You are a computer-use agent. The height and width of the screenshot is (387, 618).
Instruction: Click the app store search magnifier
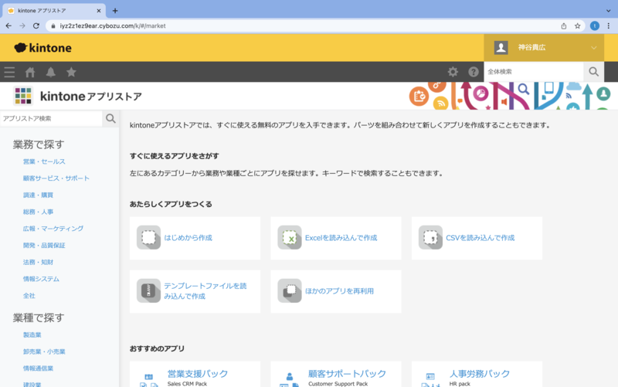tap(110, 118)
